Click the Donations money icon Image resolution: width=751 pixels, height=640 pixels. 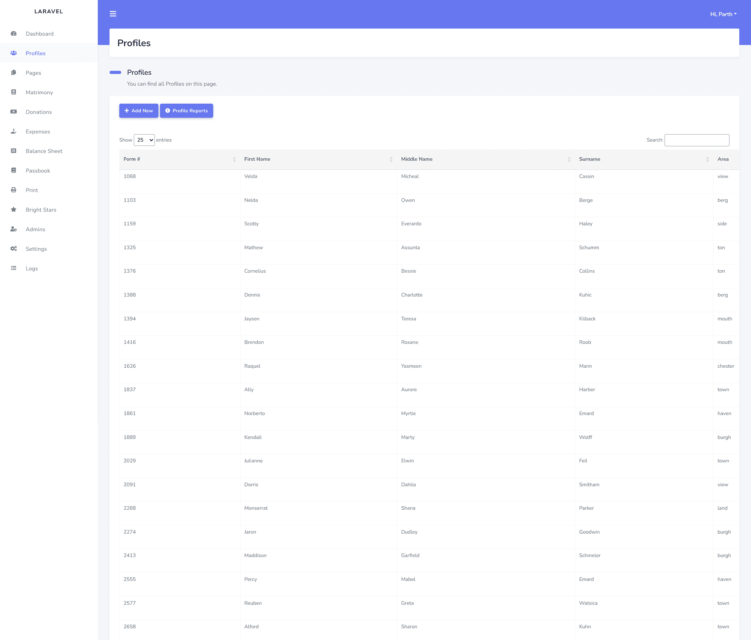(14, 112)
